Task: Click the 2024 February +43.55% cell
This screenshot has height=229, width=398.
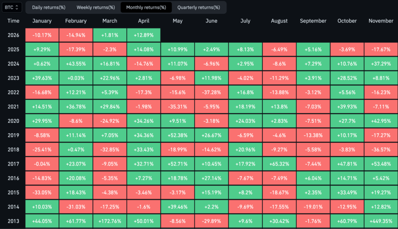Action: pos(76,64)
